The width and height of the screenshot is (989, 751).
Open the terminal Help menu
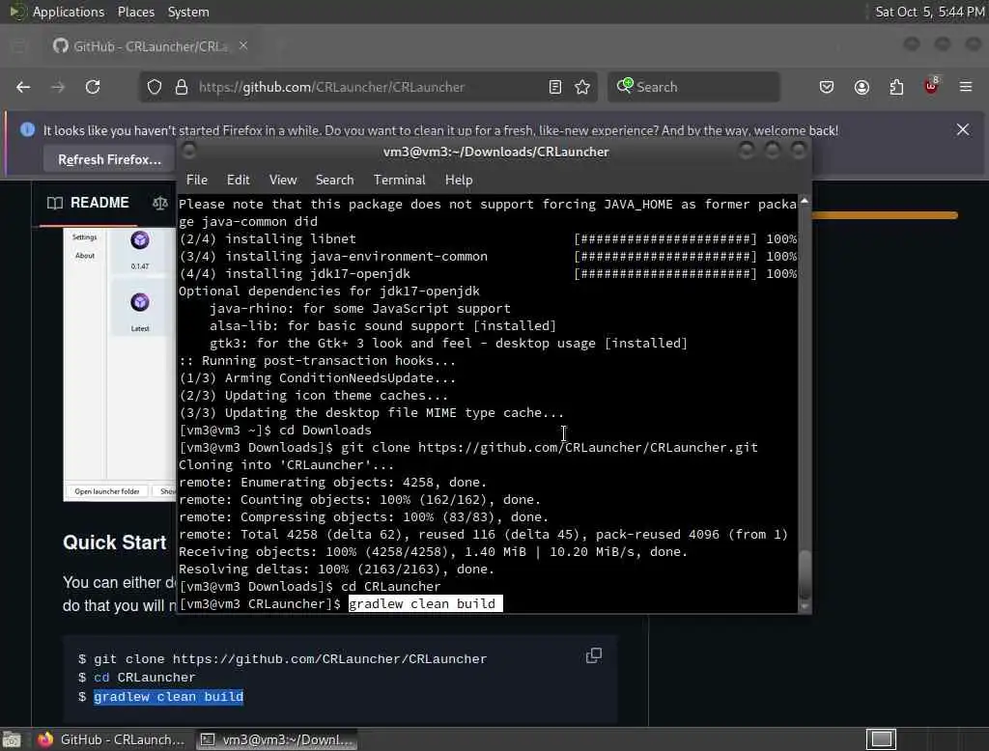click(459, 180)
